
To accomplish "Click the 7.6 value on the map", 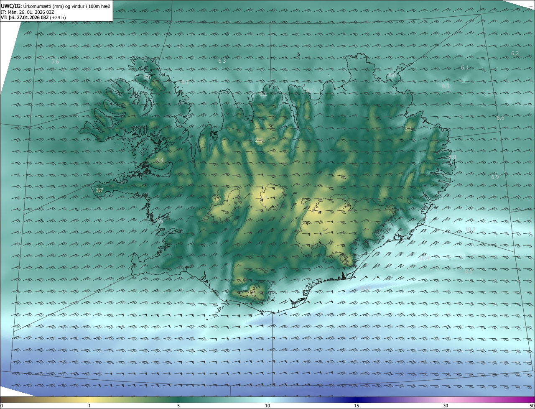I will pos(55,62).
